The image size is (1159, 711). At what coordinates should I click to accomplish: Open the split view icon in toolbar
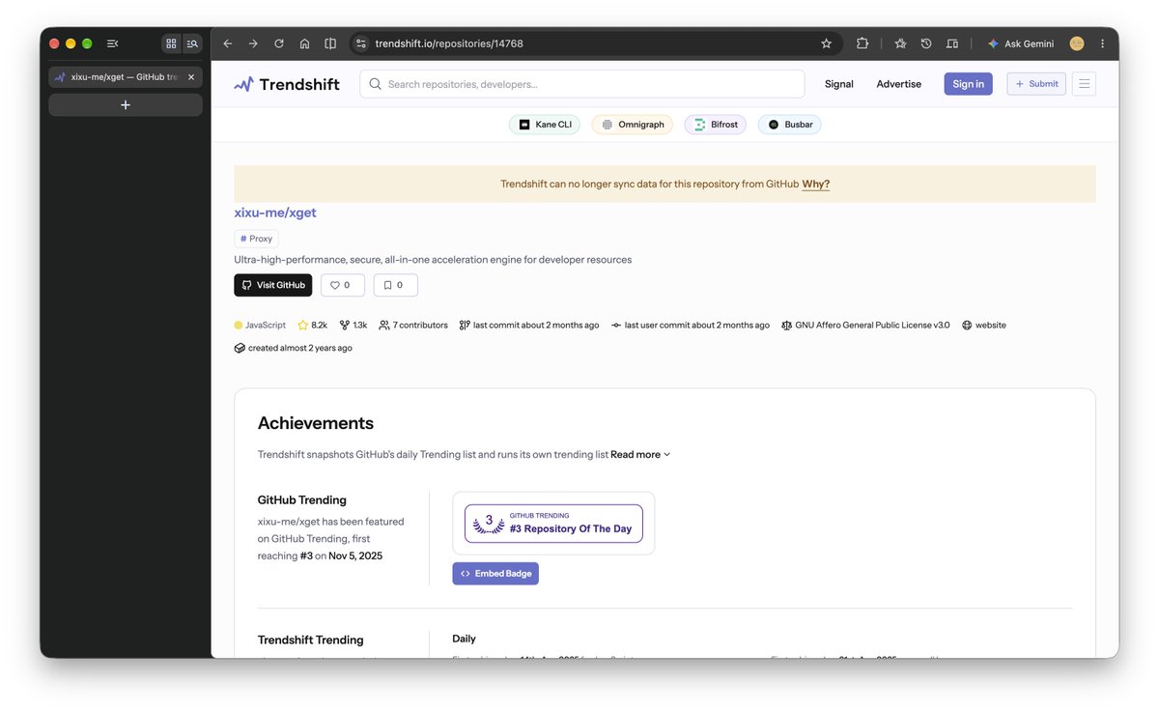tap(330, 43)
